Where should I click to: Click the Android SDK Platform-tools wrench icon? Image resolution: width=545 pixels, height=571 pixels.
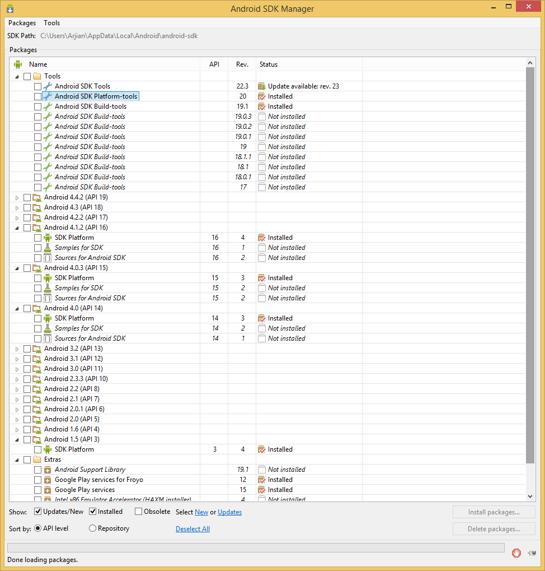(x=48, y=96)
